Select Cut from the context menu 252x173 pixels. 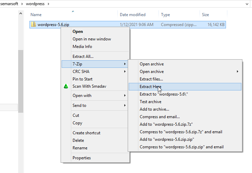95,115
